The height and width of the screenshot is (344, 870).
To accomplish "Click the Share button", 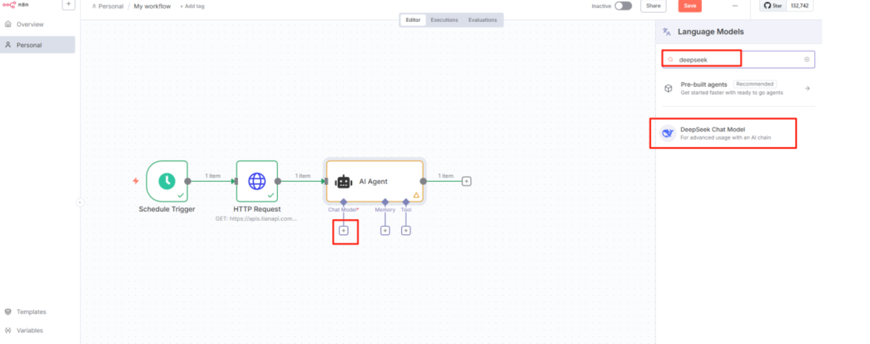I will pyautogui.click(x=653, y=6).
